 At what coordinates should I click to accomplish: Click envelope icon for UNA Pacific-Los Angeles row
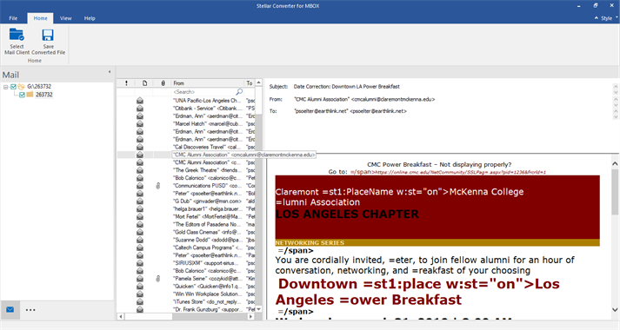(x=140, y=101)
